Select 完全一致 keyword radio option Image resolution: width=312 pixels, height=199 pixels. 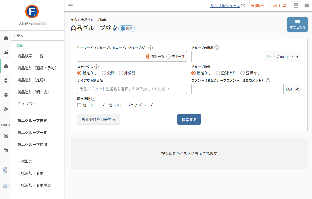pos(169,57)
